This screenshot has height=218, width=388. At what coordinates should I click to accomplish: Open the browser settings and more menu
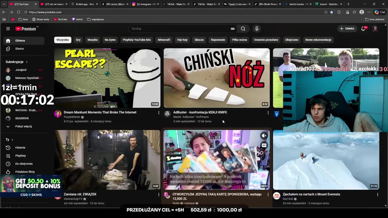(x=369, y=12)
